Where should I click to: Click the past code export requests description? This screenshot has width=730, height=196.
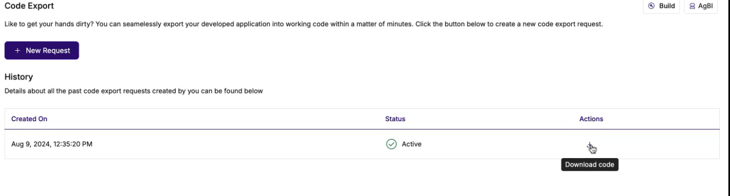pyautogui.click(x=134, y=91)
